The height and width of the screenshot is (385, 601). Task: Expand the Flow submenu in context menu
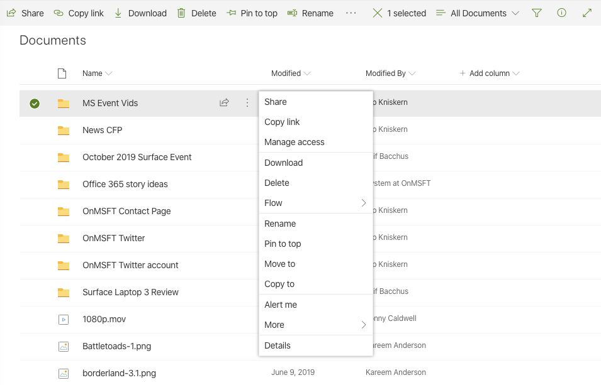pyautogui.click(x=316, y=203)
